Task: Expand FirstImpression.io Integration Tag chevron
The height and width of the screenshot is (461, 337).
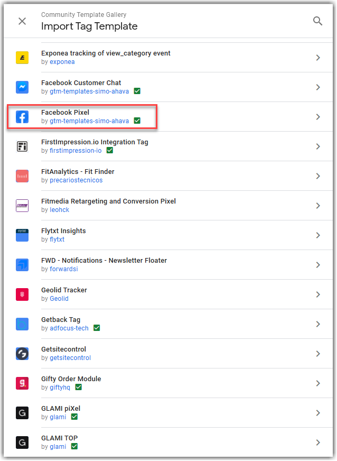Action: tap(318, 146)
